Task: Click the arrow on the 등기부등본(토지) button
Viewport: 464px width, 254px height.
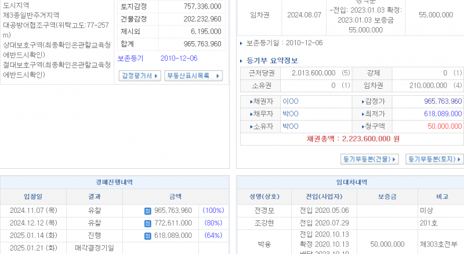Action: [459, 159]
